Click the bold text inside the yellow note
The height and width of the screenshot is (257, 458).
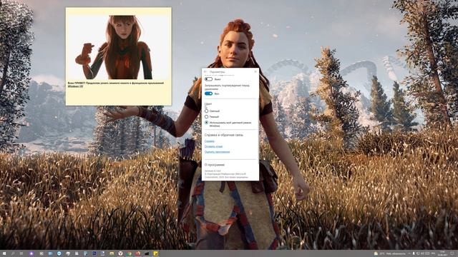116,85
